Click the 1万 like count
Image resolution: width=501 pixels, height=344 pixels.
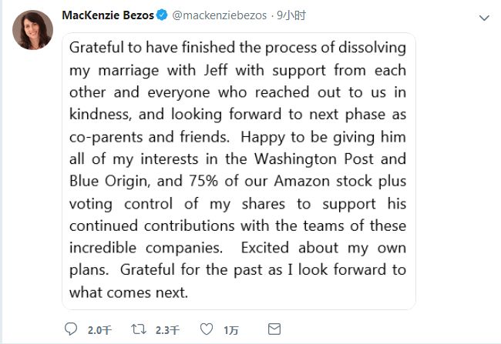(231, 330)
